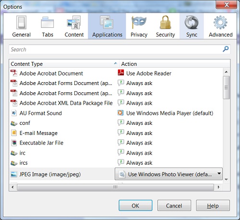Click the horizontal scrollbar right arrow

(x=218, y=187)
